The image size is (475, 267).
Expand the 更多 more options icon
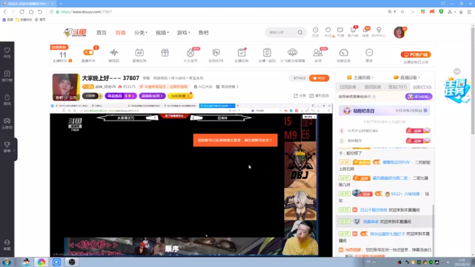[x=369, y=55]
